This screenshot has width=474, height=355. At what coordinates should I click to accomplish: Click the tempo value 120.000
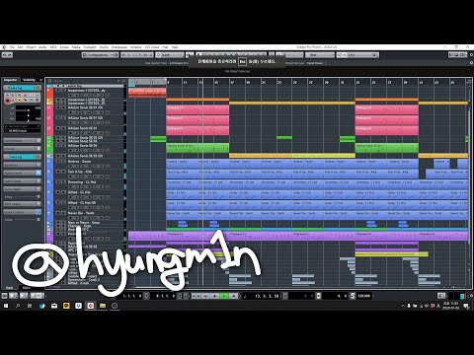pos(364,296)
